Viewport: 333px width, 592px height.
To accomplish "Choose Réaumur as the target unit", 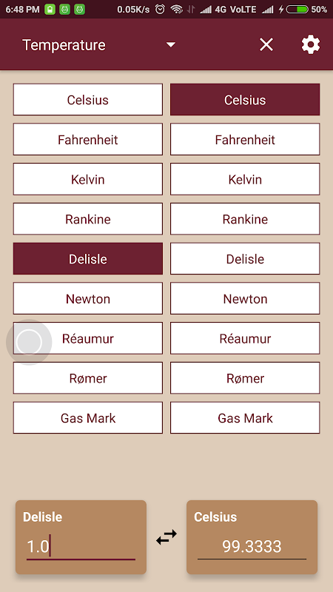I will (245, 338).
